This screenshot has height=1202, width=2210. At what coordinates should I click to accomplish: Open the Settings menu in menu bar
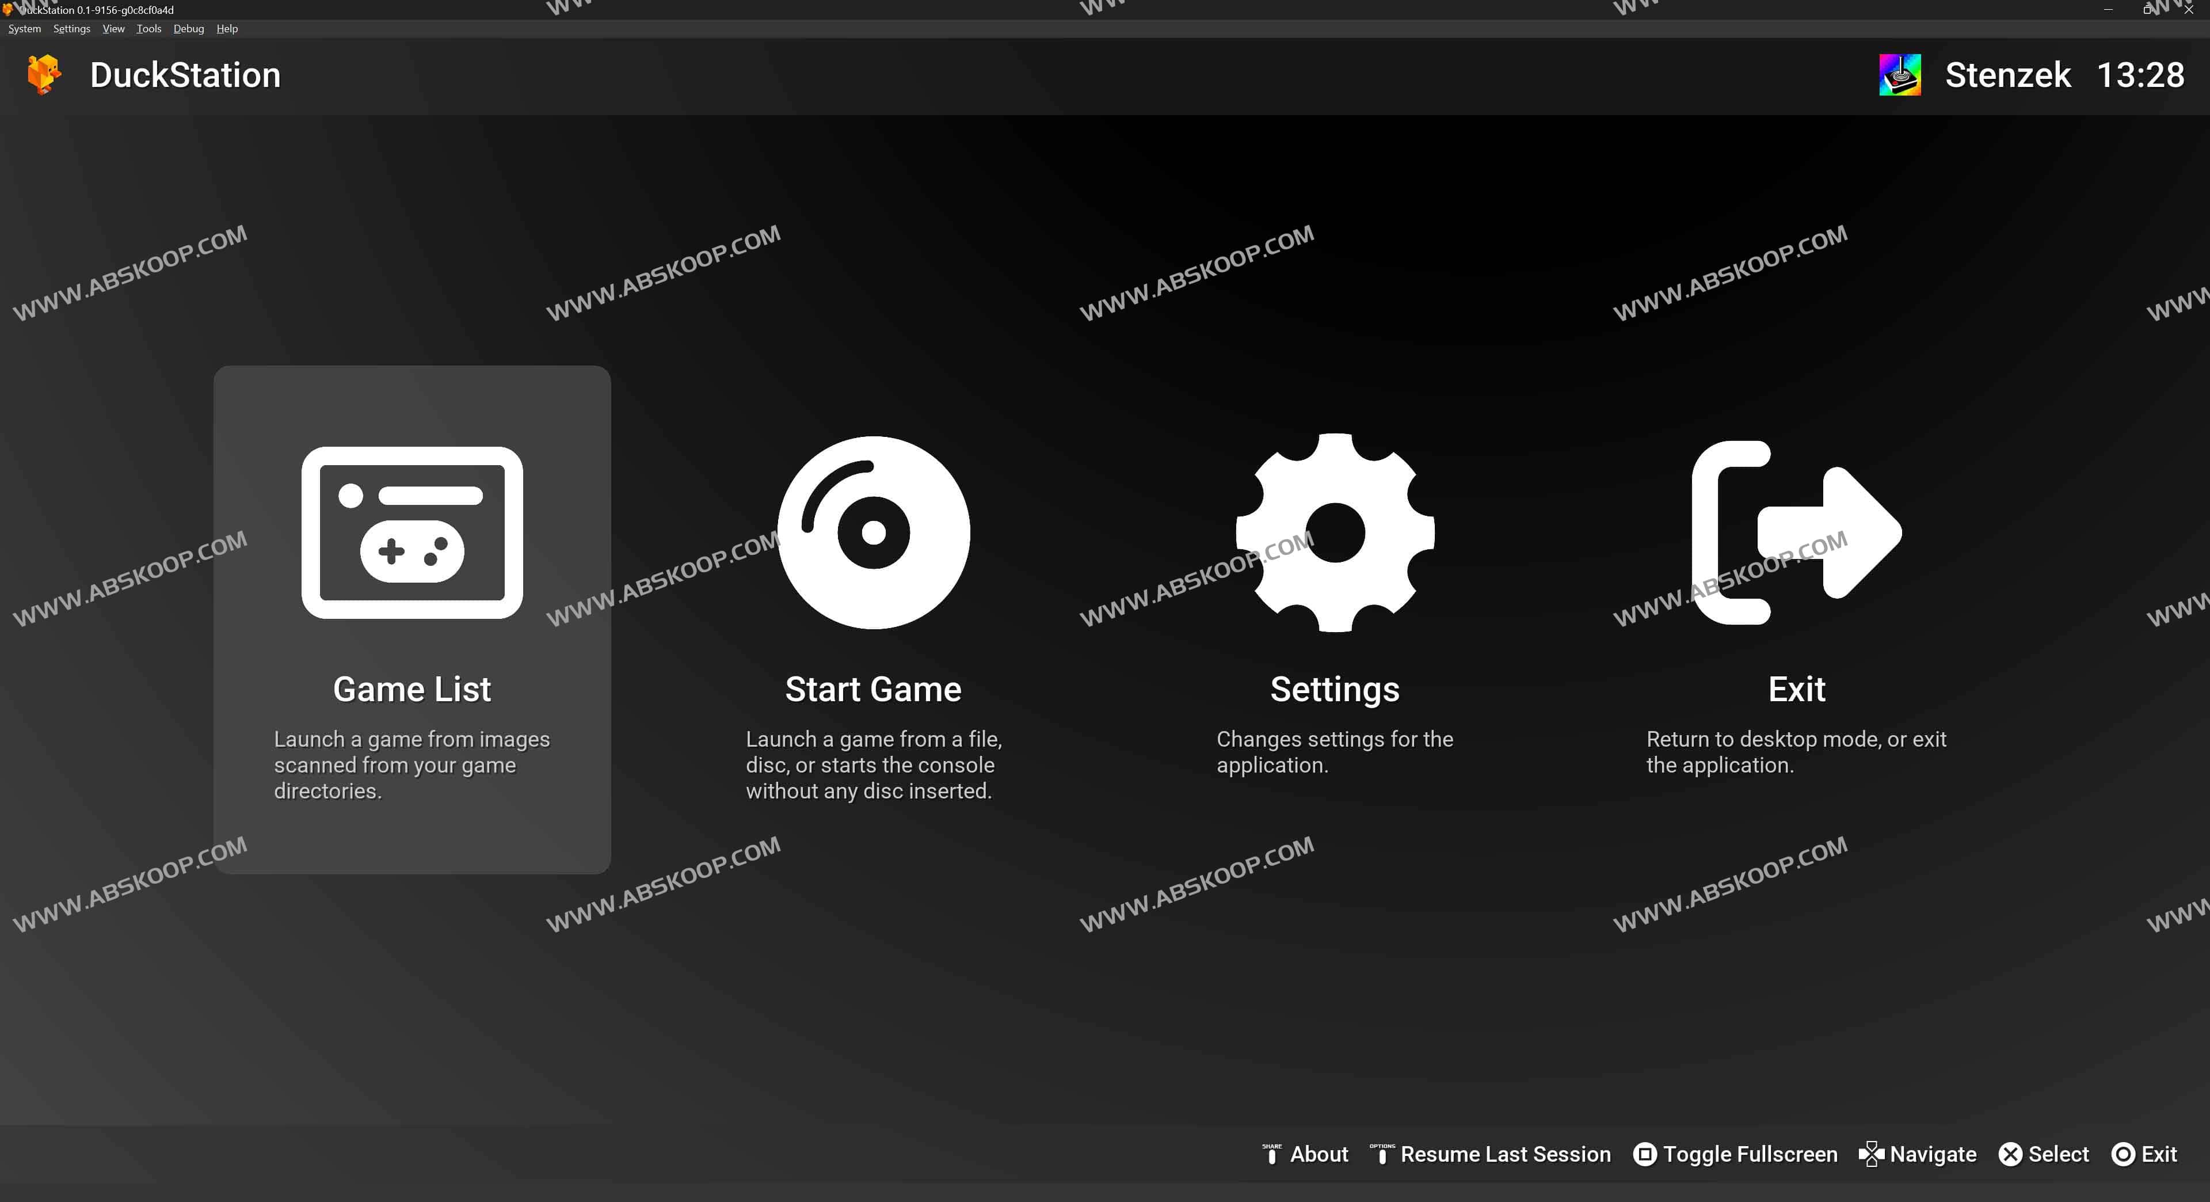point(71,28)
